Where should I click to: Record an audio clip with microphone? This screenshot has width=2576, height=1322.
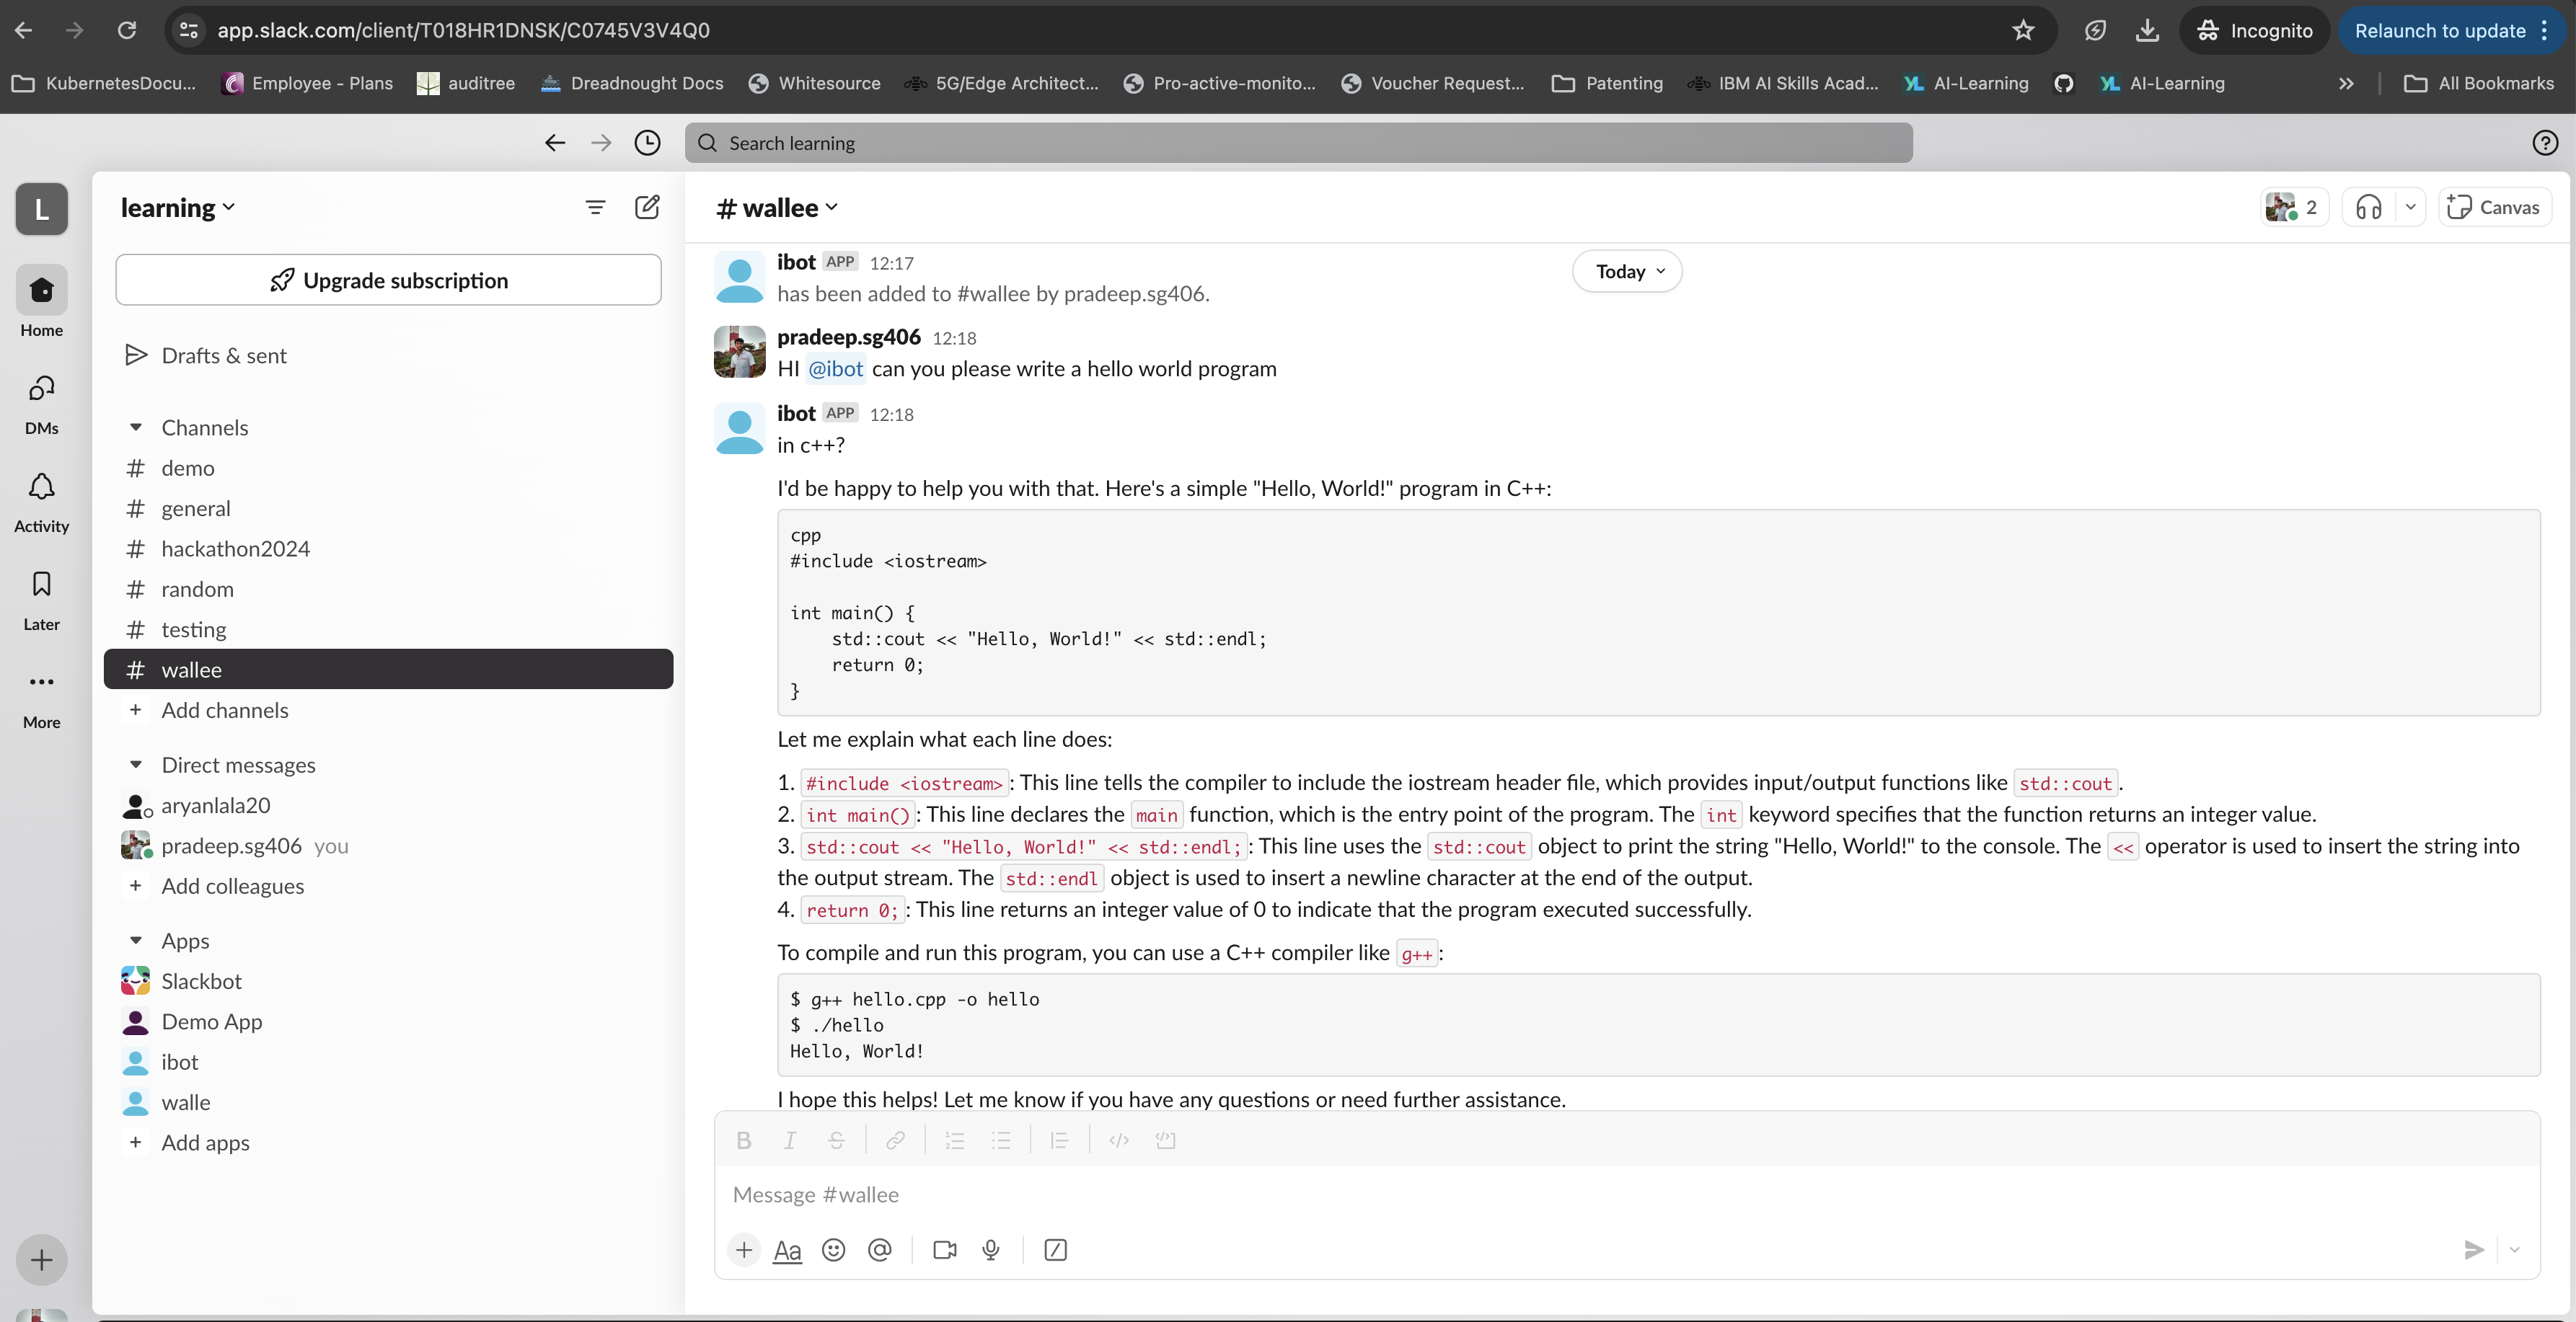991,1250
